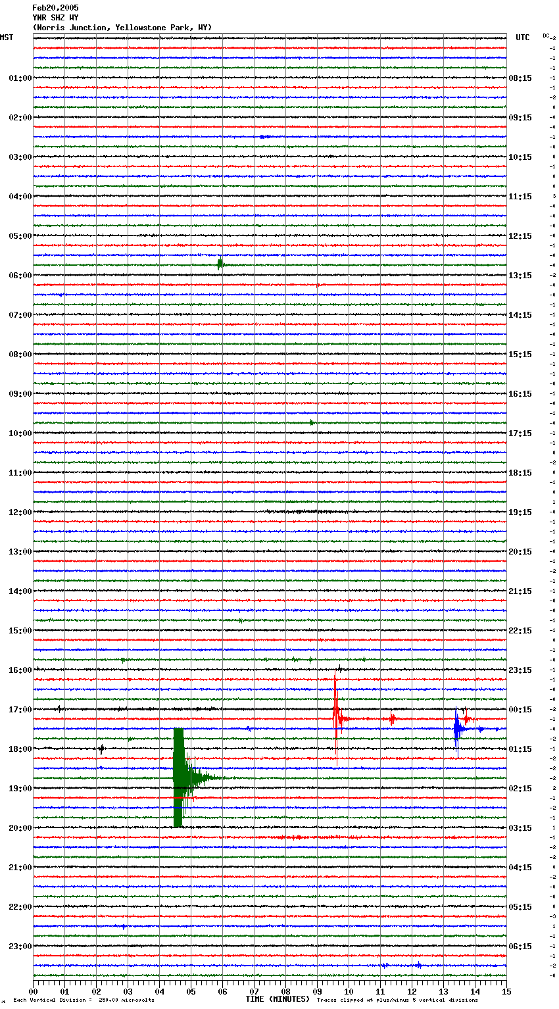Click the 16:15 UTC time label

[x=520, y=394]
